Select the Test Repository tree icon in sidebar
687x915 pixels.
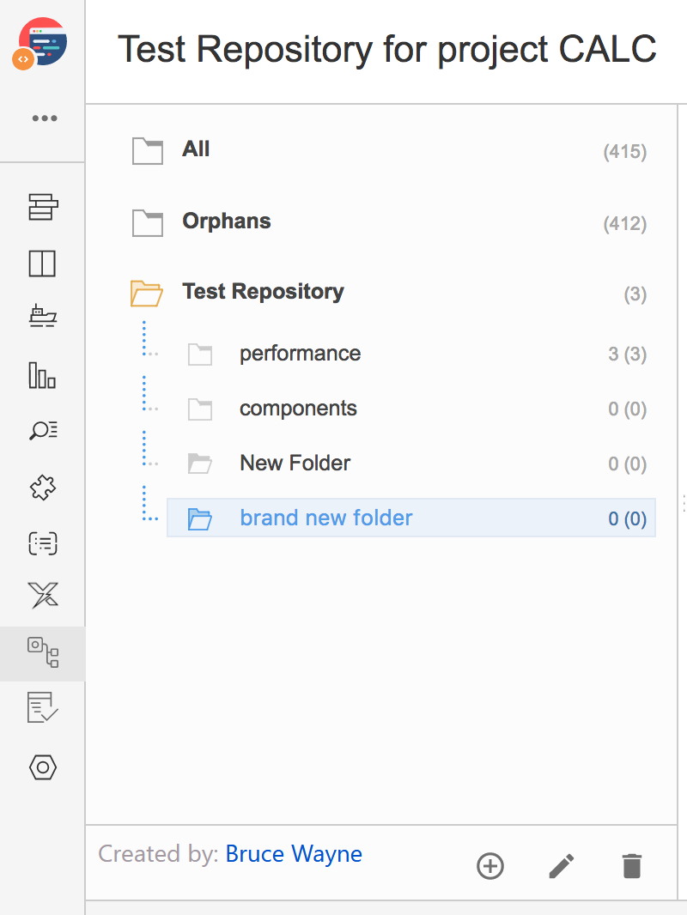43,652
